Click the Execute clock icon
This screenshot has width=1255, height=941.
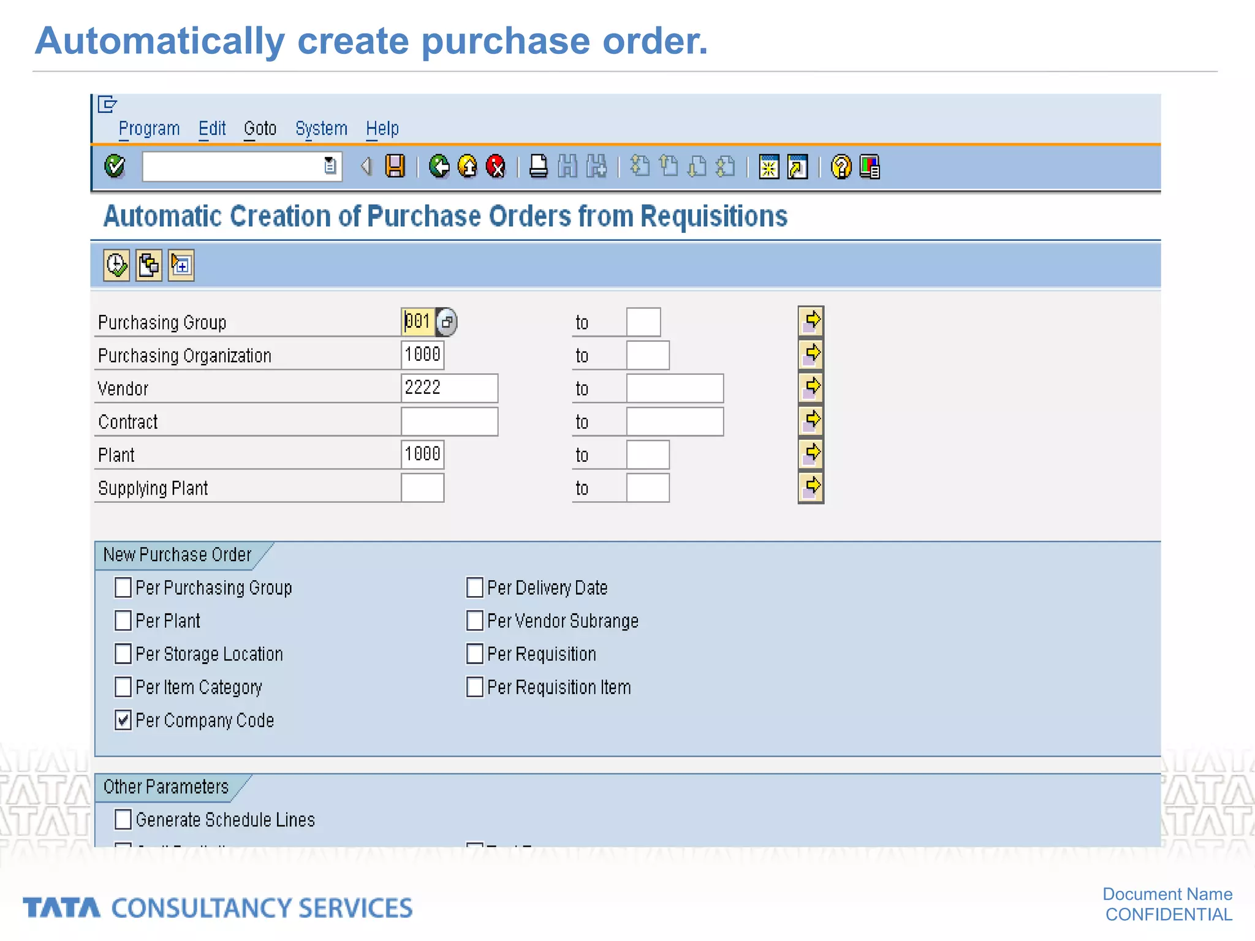point(116,265)
